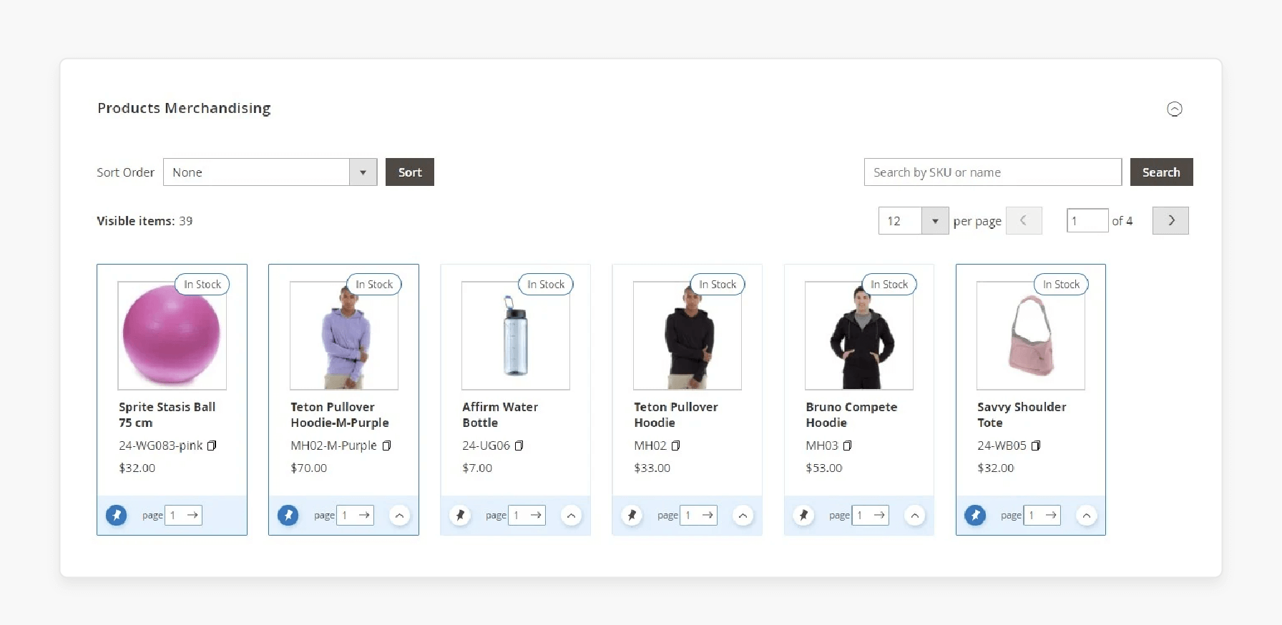
Task: Click the Visible items: 39 label
Action: (x=145, y=221)
